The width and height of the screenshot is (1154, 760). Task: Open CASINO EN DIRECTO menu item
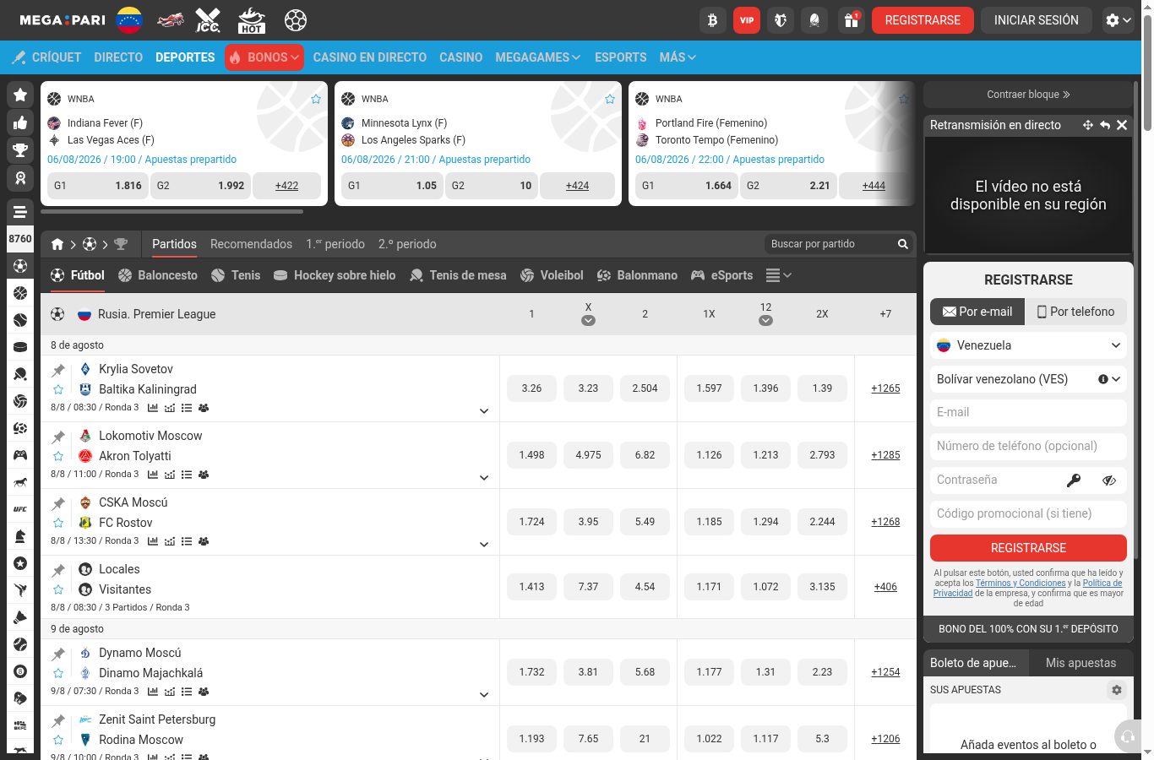(x=370, y=57)
